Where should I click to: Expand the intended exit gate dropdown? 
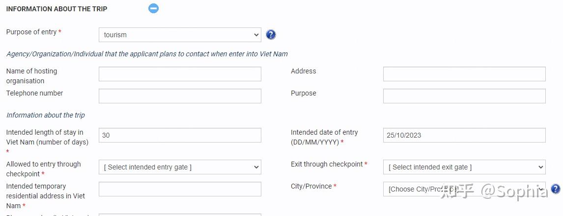click(464, 168)
